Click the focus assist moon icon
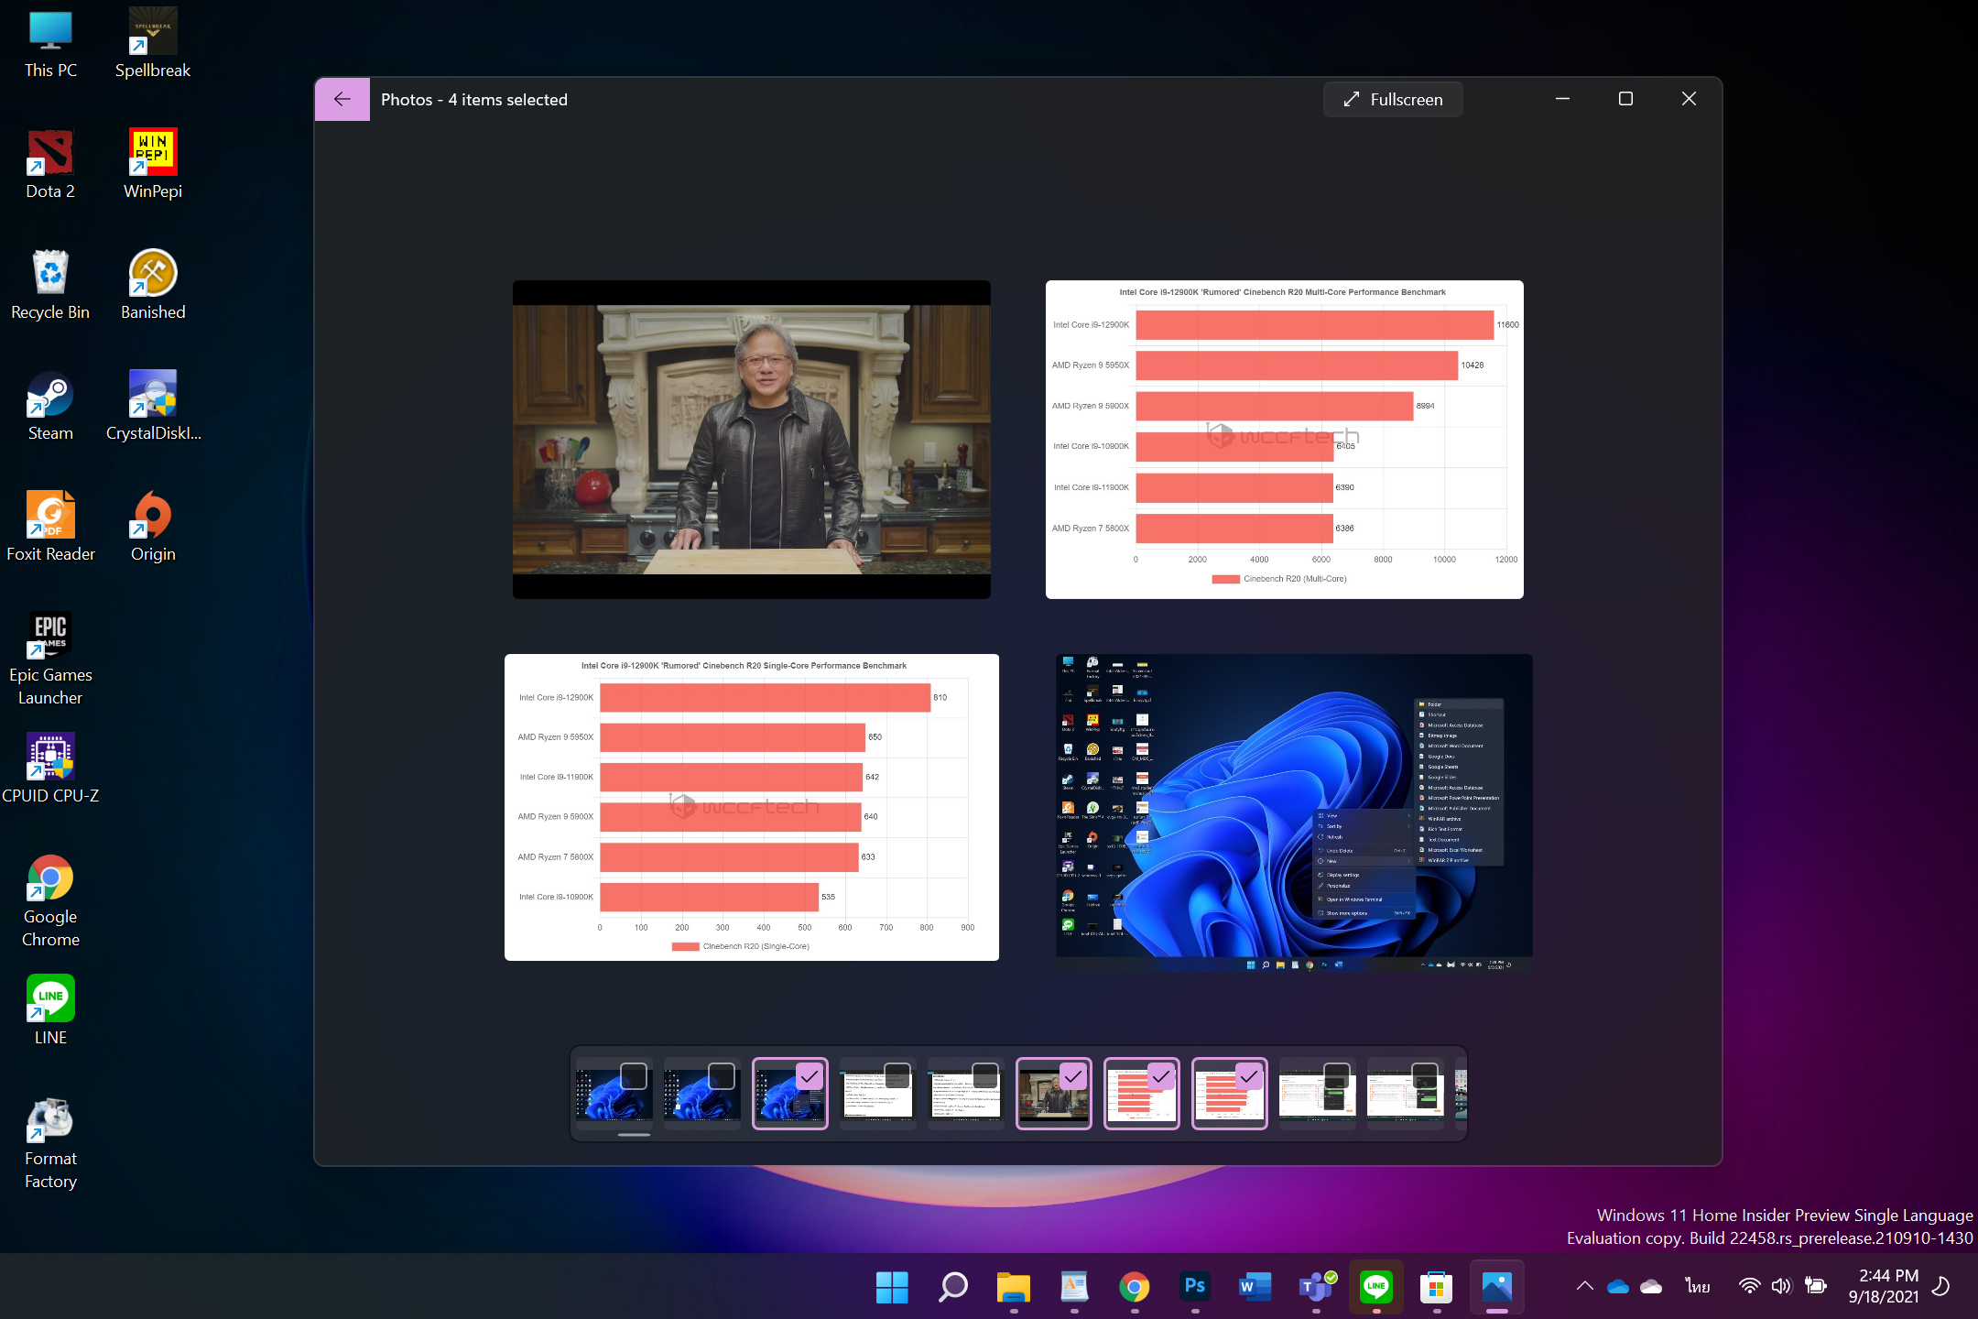This screenshot has height=1319, width=1978. 1940,1286
